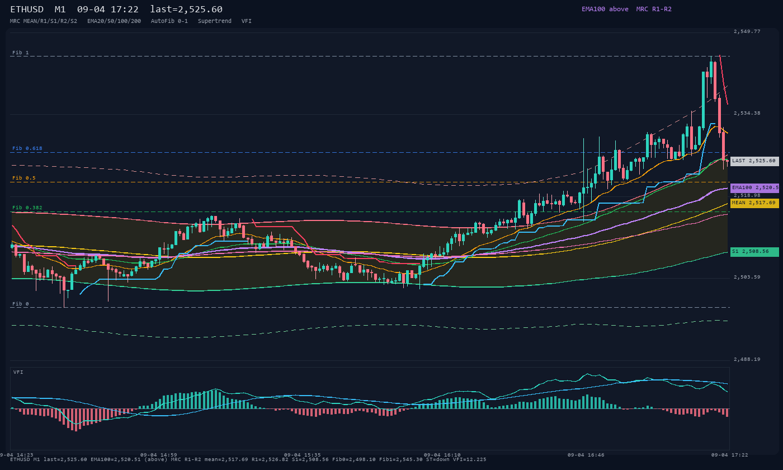Click the ETHUSD M1 chart title

(x=116, y=9)
